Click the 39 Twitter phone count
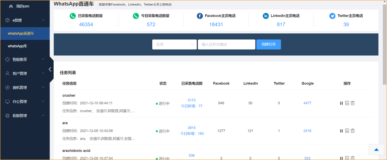This screenshot has width=387, height=160. [x=346, y=24]
